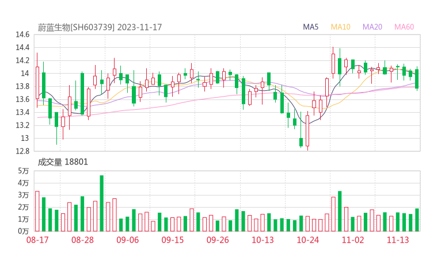Image resolution: width=426 pixels, height=253 pixels.
Task: Click the 09-26 date axis label
Action: pos(218,240)
